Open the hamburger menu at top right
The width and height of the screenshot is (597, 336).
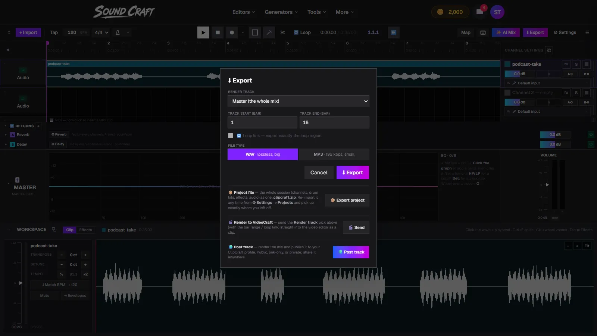pos(587,32)
